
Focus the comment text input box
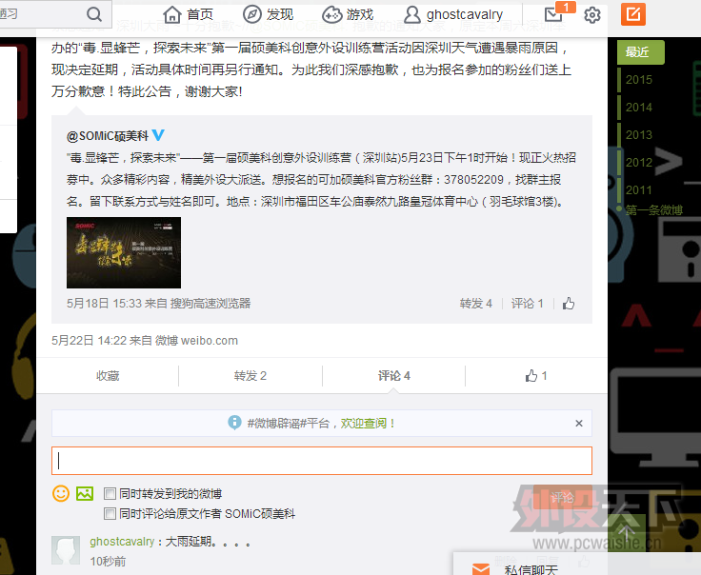tap(321, 461)
